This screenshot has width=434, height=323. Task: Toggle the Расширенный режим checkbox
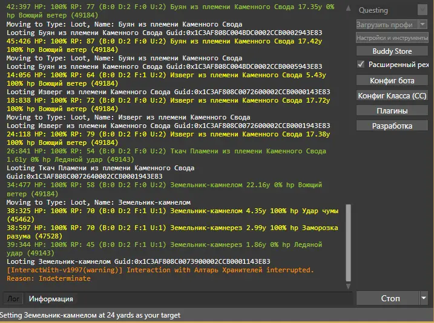tap(361, 64)
